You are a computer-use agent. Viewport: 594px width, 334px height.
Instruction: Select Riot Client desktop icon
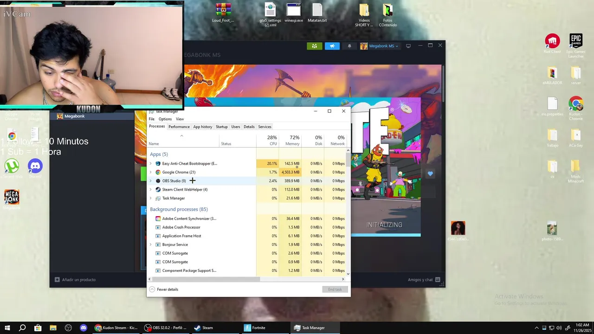click(x=552, y=44)
